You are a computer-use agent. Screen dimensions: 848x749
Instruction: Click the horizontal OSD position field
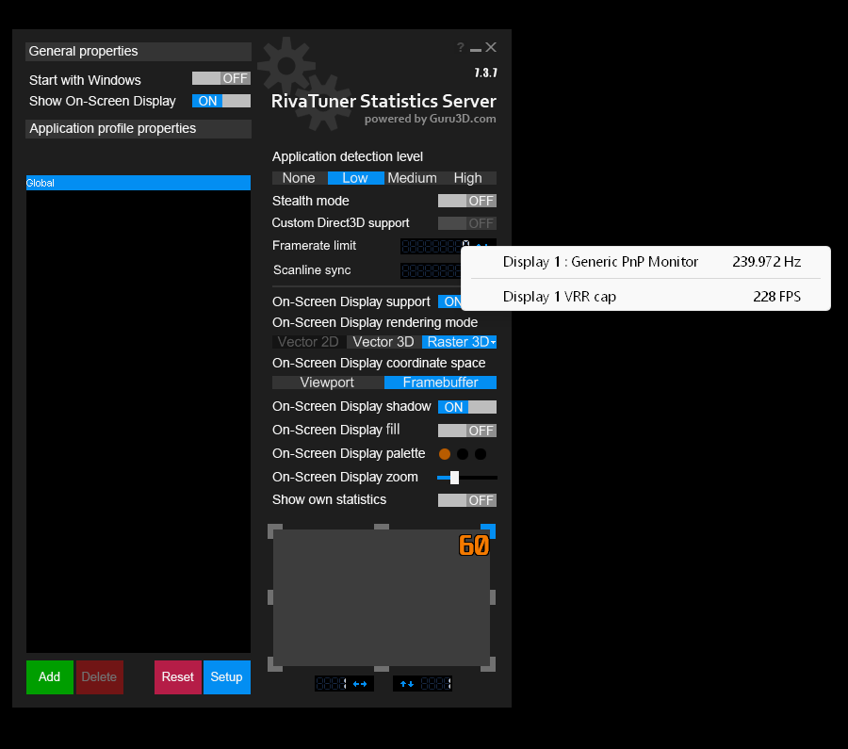[331, 684]
